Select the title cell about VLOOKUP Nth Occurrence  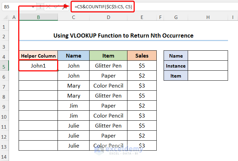click(x=123, y=36)
